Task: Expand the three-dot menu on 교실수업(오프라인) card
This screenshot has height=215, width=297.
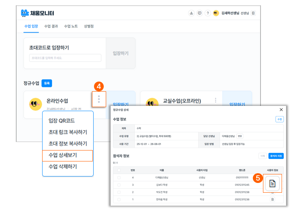Action: click(x=216, y=100)
